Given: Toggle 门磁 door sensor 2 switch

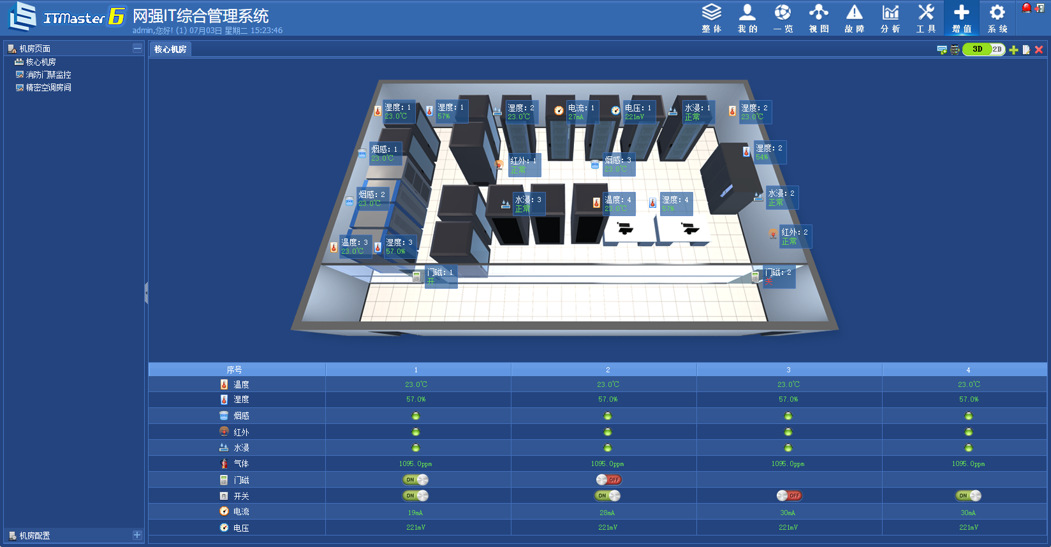Looking at the screenshot, I should (608, 479).
